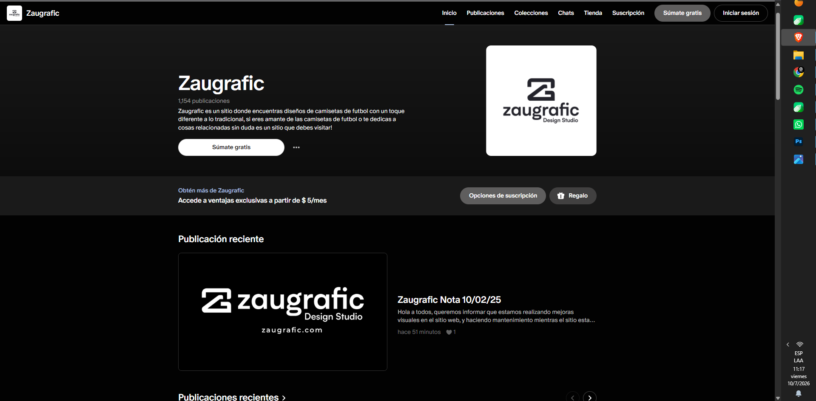Screen dimensions: 816x401
Task: Click the Zaugrafic name in the header
Action: point(43,13)
